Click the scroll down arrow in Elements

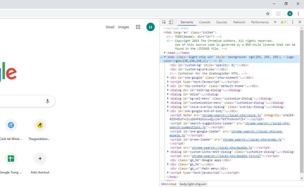coord(302,178)
